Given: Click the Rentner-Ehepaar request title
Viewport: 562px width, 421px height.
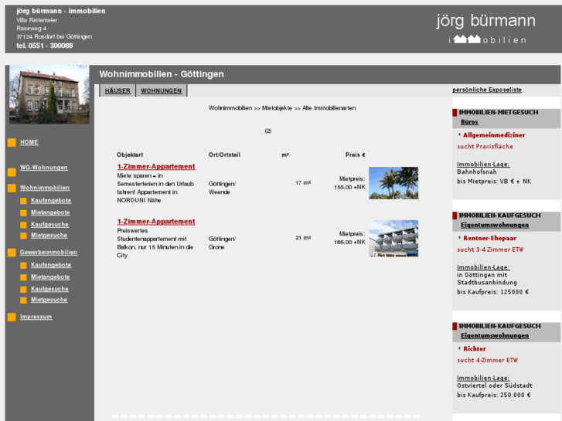Looking at the screenshot, I should [489, 238].
